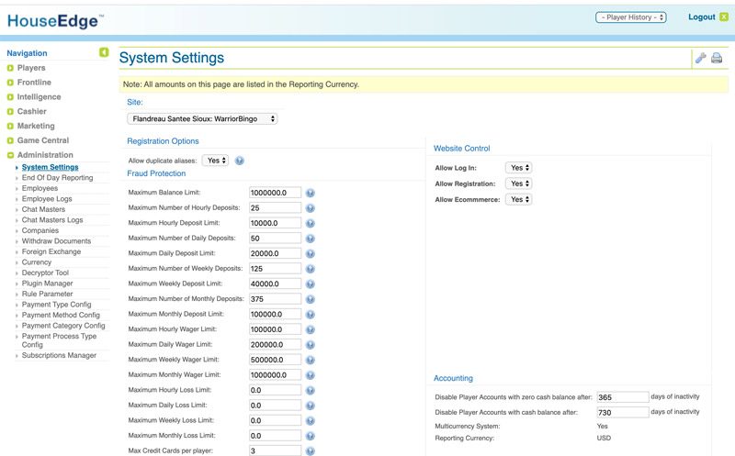Focus Maximum Balance Limit input field

[275, 193]
